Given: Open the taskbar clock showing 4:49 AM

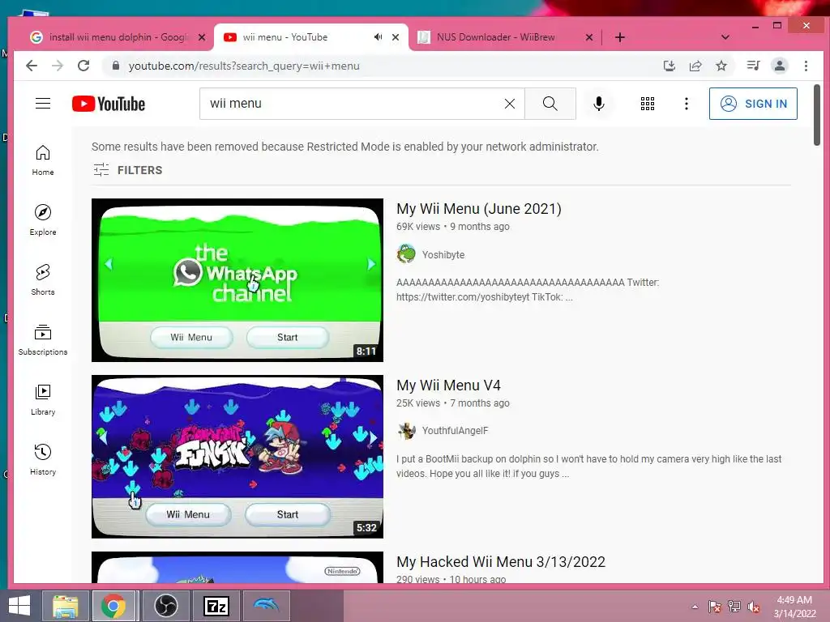Looking at the screenshot, I should click(x=794, y=607).
